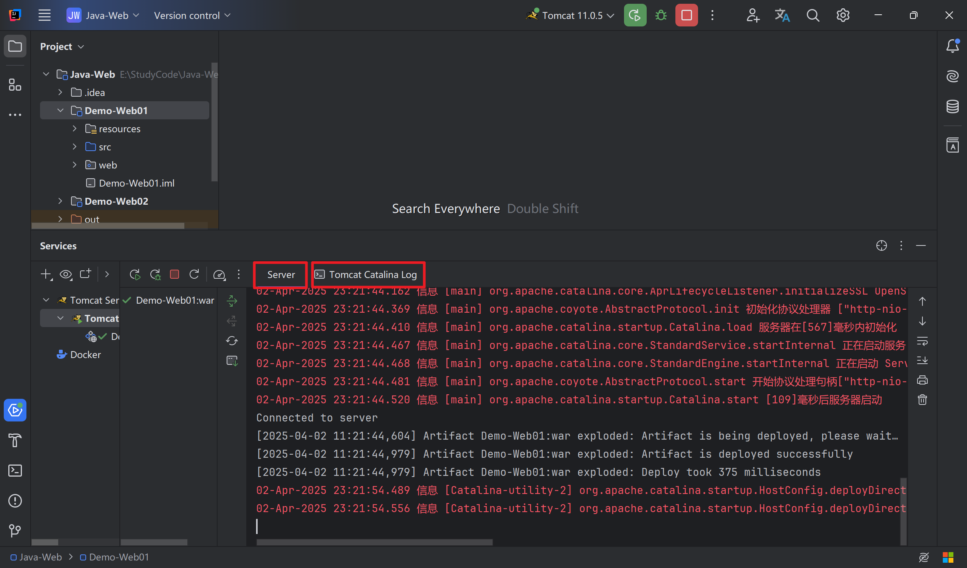
Task: Switch to the Server tab
Action: (x=281, y=275)
